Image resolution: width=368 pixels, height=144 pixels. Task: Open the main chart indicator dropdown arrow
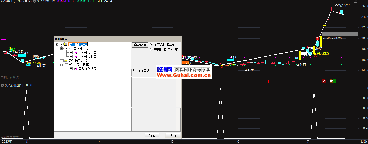click(x=34, y=1)
